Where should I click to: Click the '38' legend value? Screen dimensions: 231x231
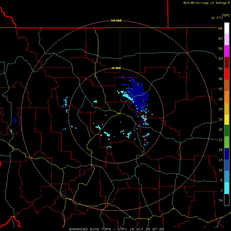click(x=220, y=99)
